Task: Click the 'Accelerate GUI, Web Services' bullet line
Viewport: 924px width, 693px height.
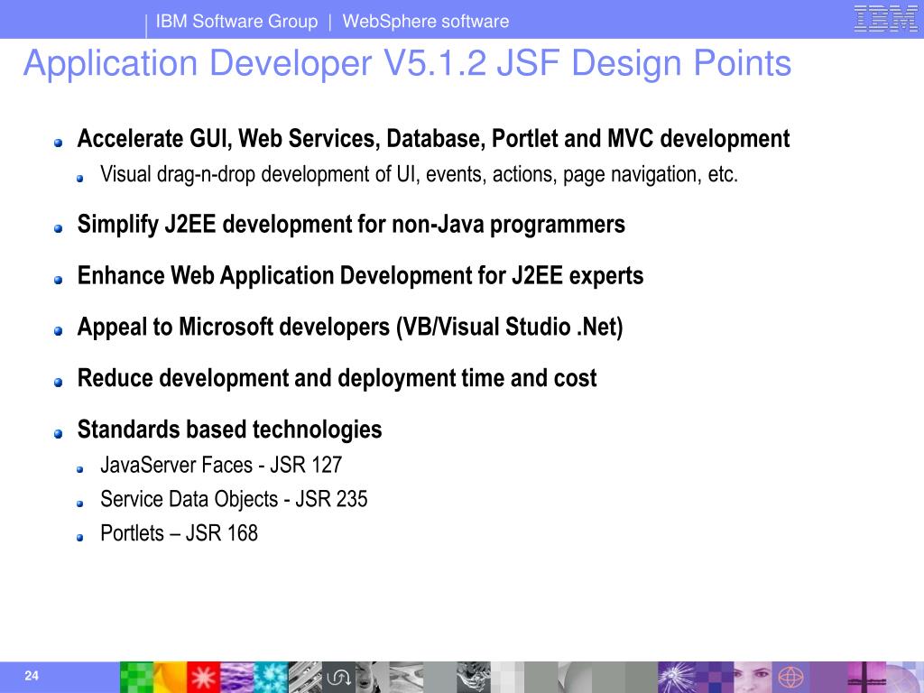Action: coord(433,139)
